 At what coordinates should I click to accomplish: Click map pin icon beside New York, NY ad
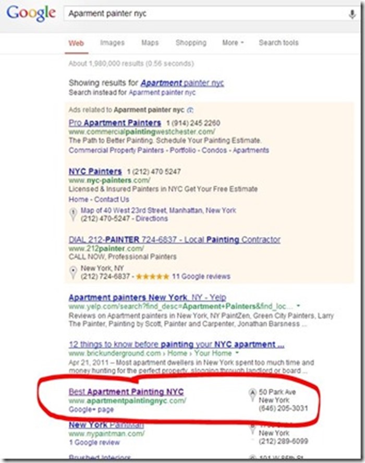(73, 272)
